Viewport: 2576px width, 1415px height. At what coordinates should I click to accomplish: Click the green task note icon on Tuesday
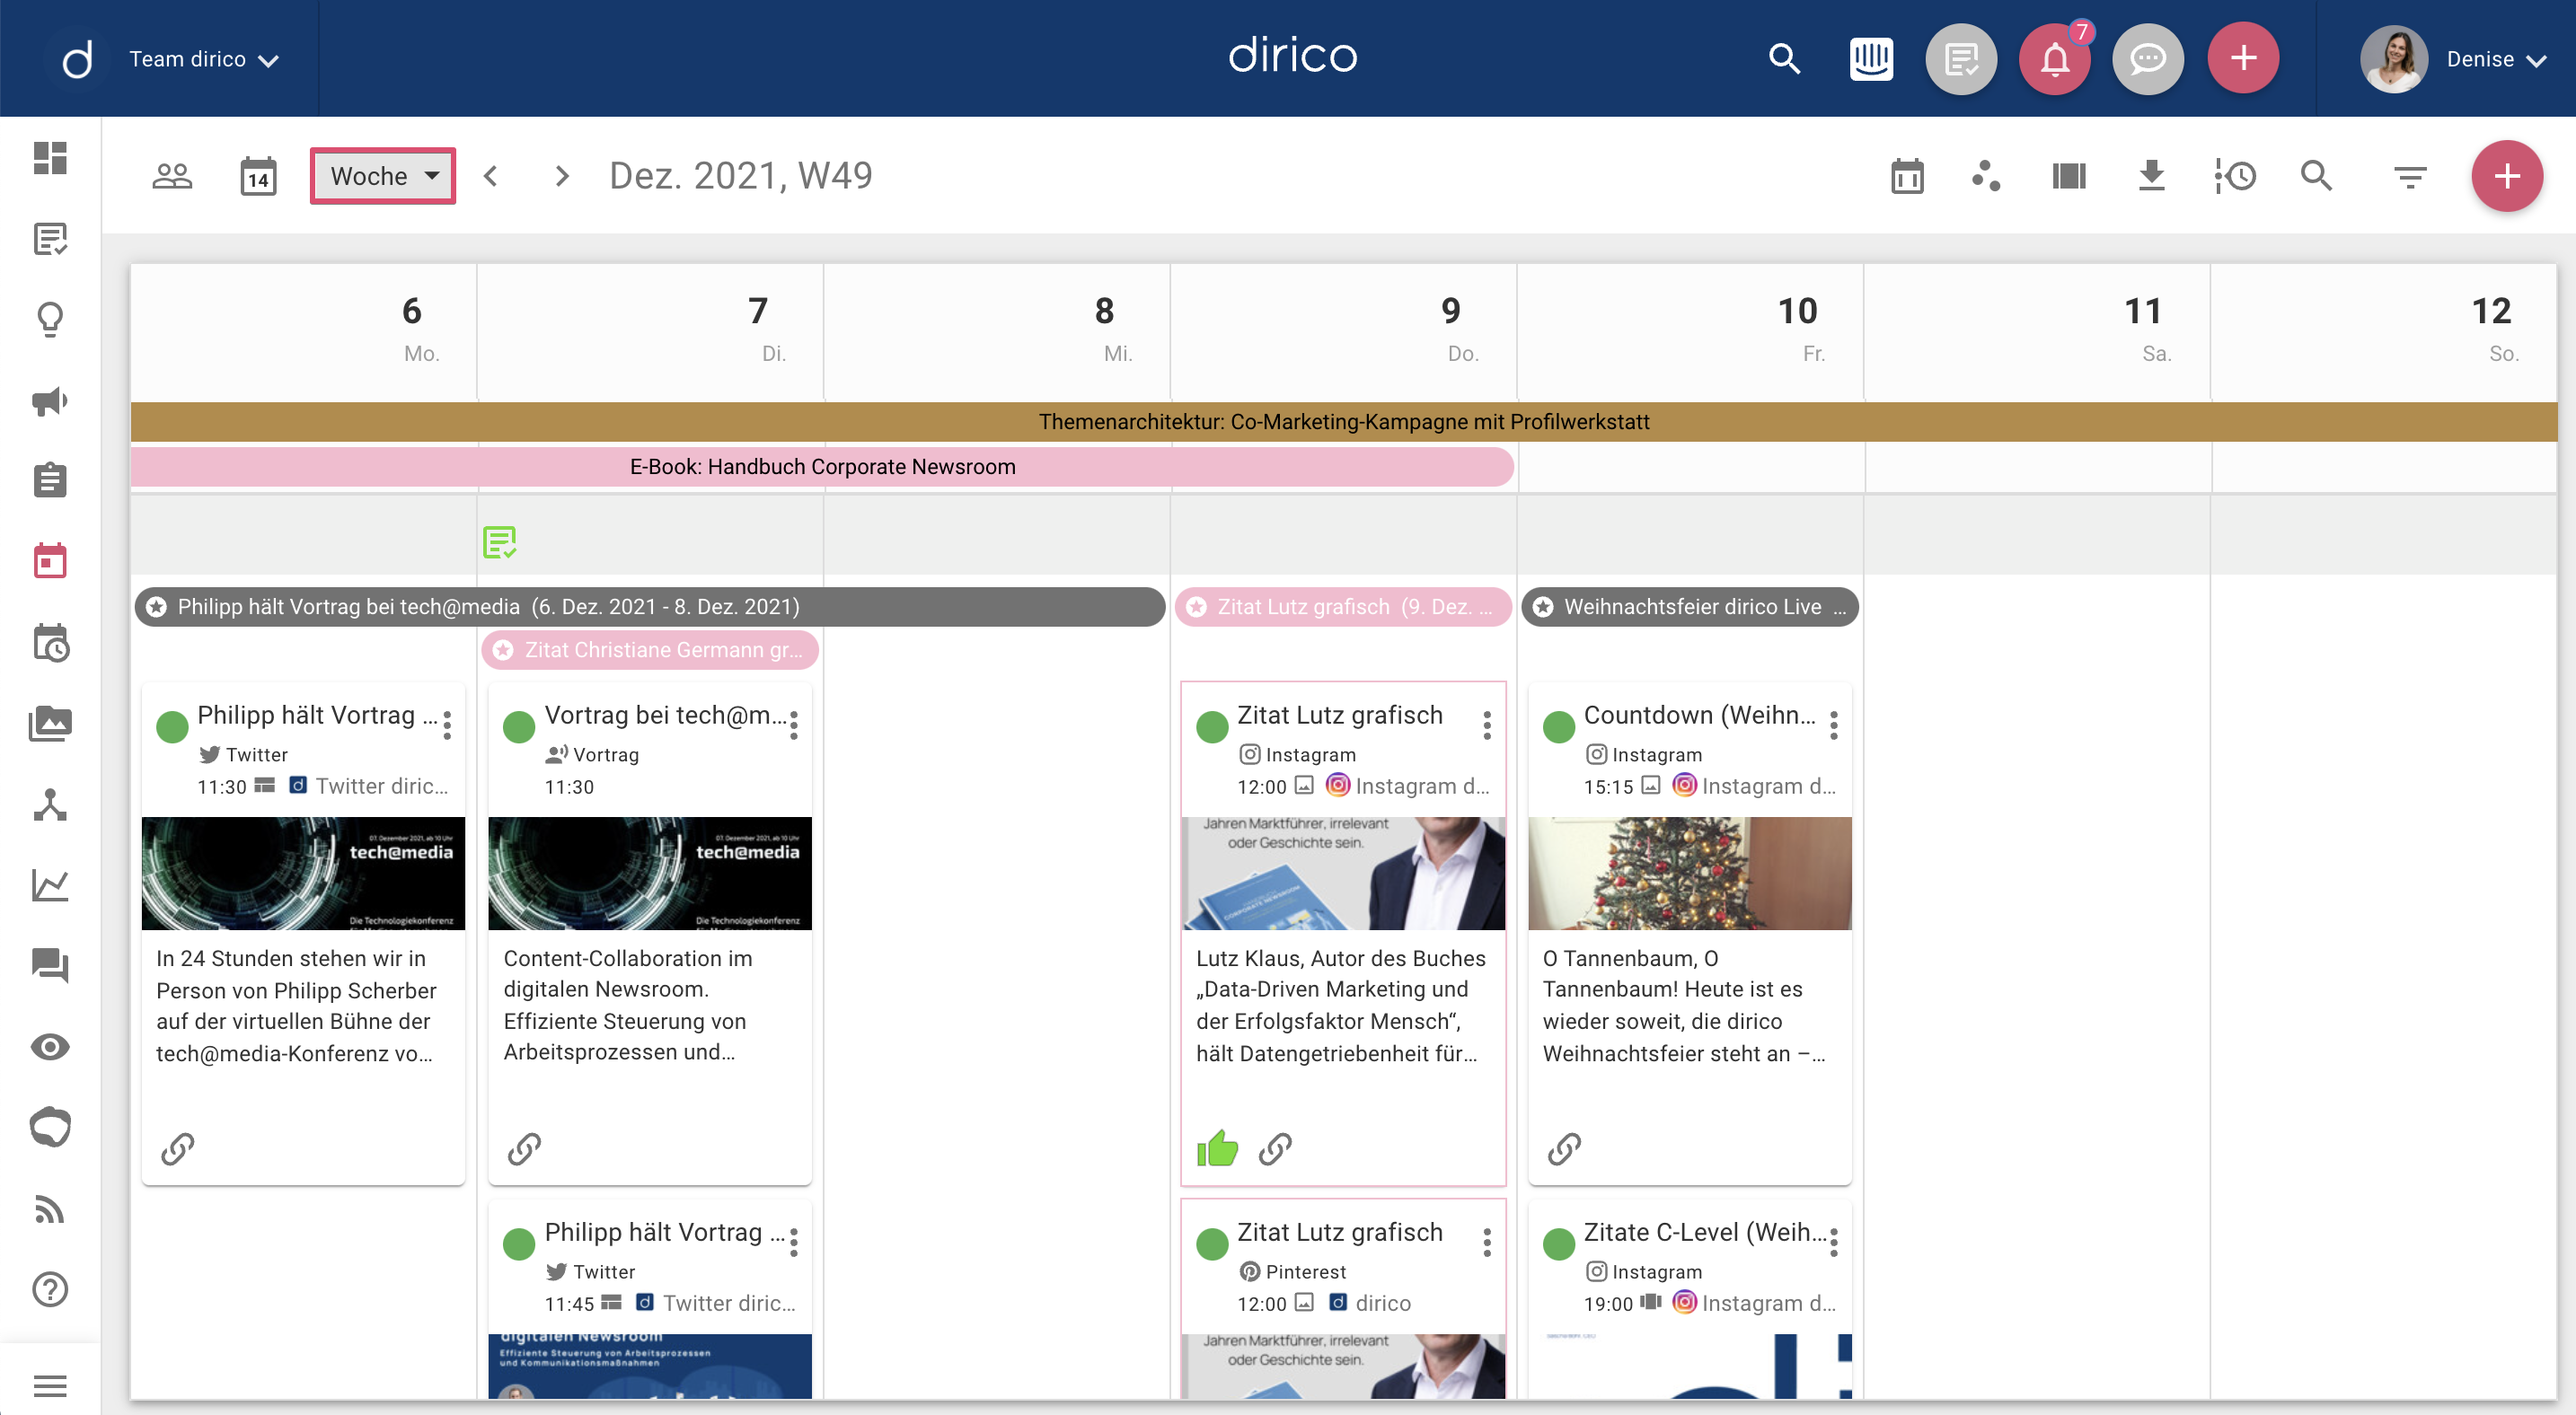(x=499, y=542)
